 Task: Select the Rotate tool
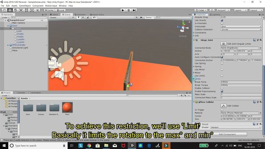click(15, 10)
